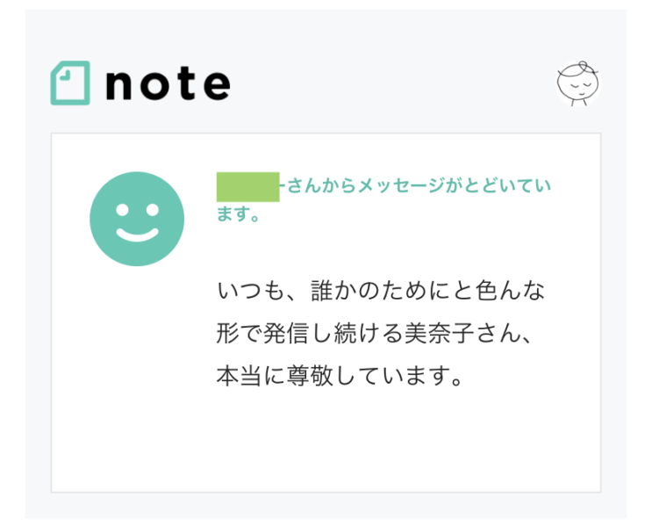The image size is (652, 527).
Task: Click the trailing ます。 link text
Action: 238,213
